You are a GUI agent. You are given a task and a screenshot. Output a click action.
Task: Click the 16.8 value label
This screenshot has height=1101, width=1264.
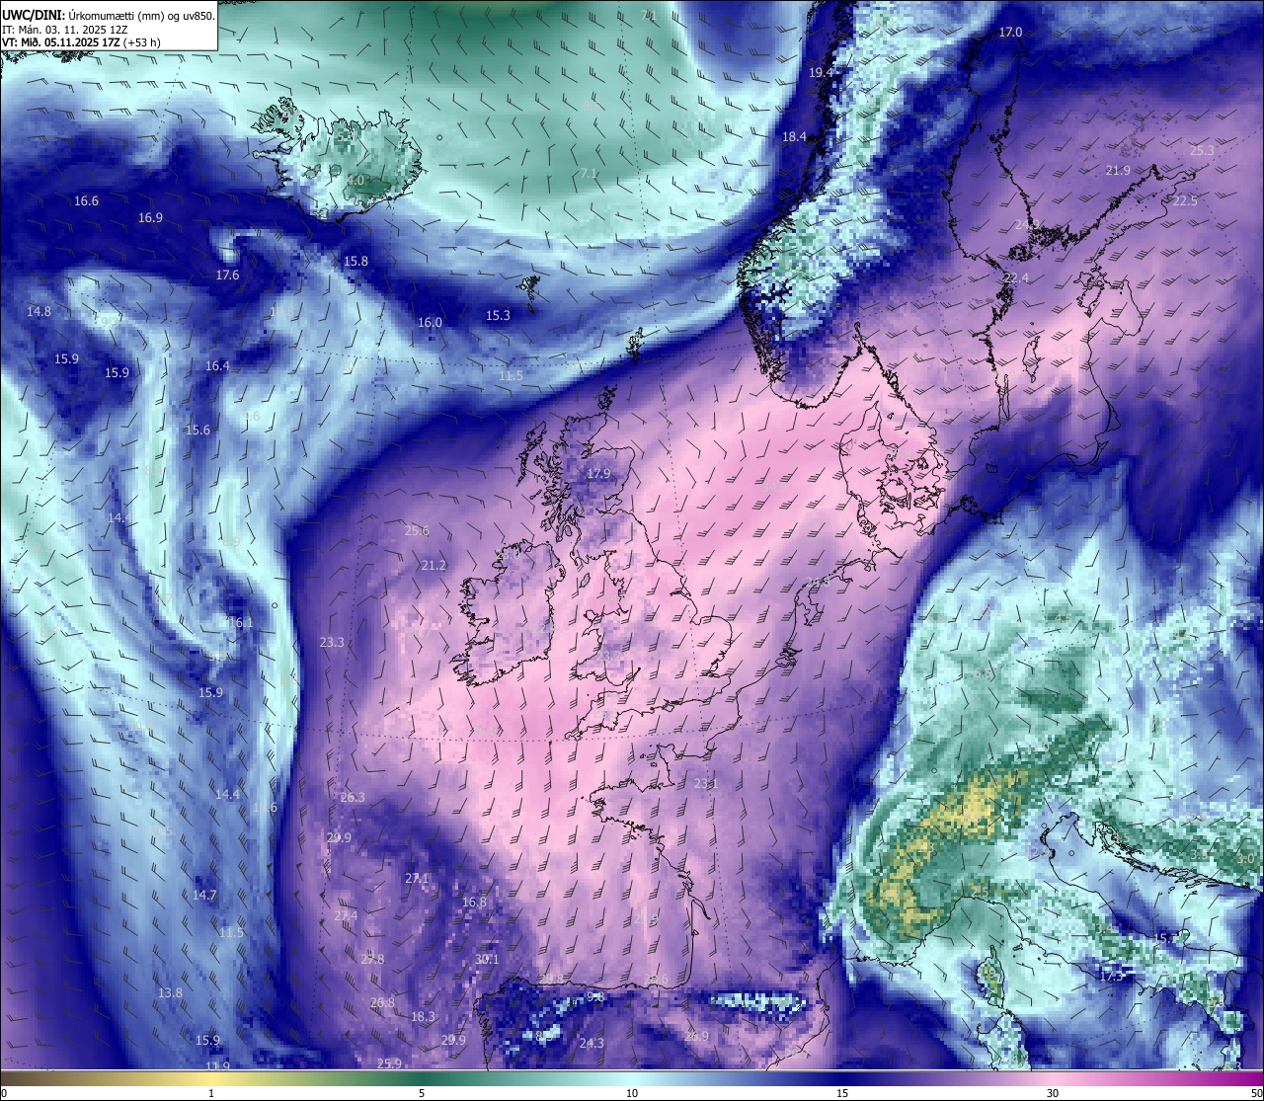[474, 903]
